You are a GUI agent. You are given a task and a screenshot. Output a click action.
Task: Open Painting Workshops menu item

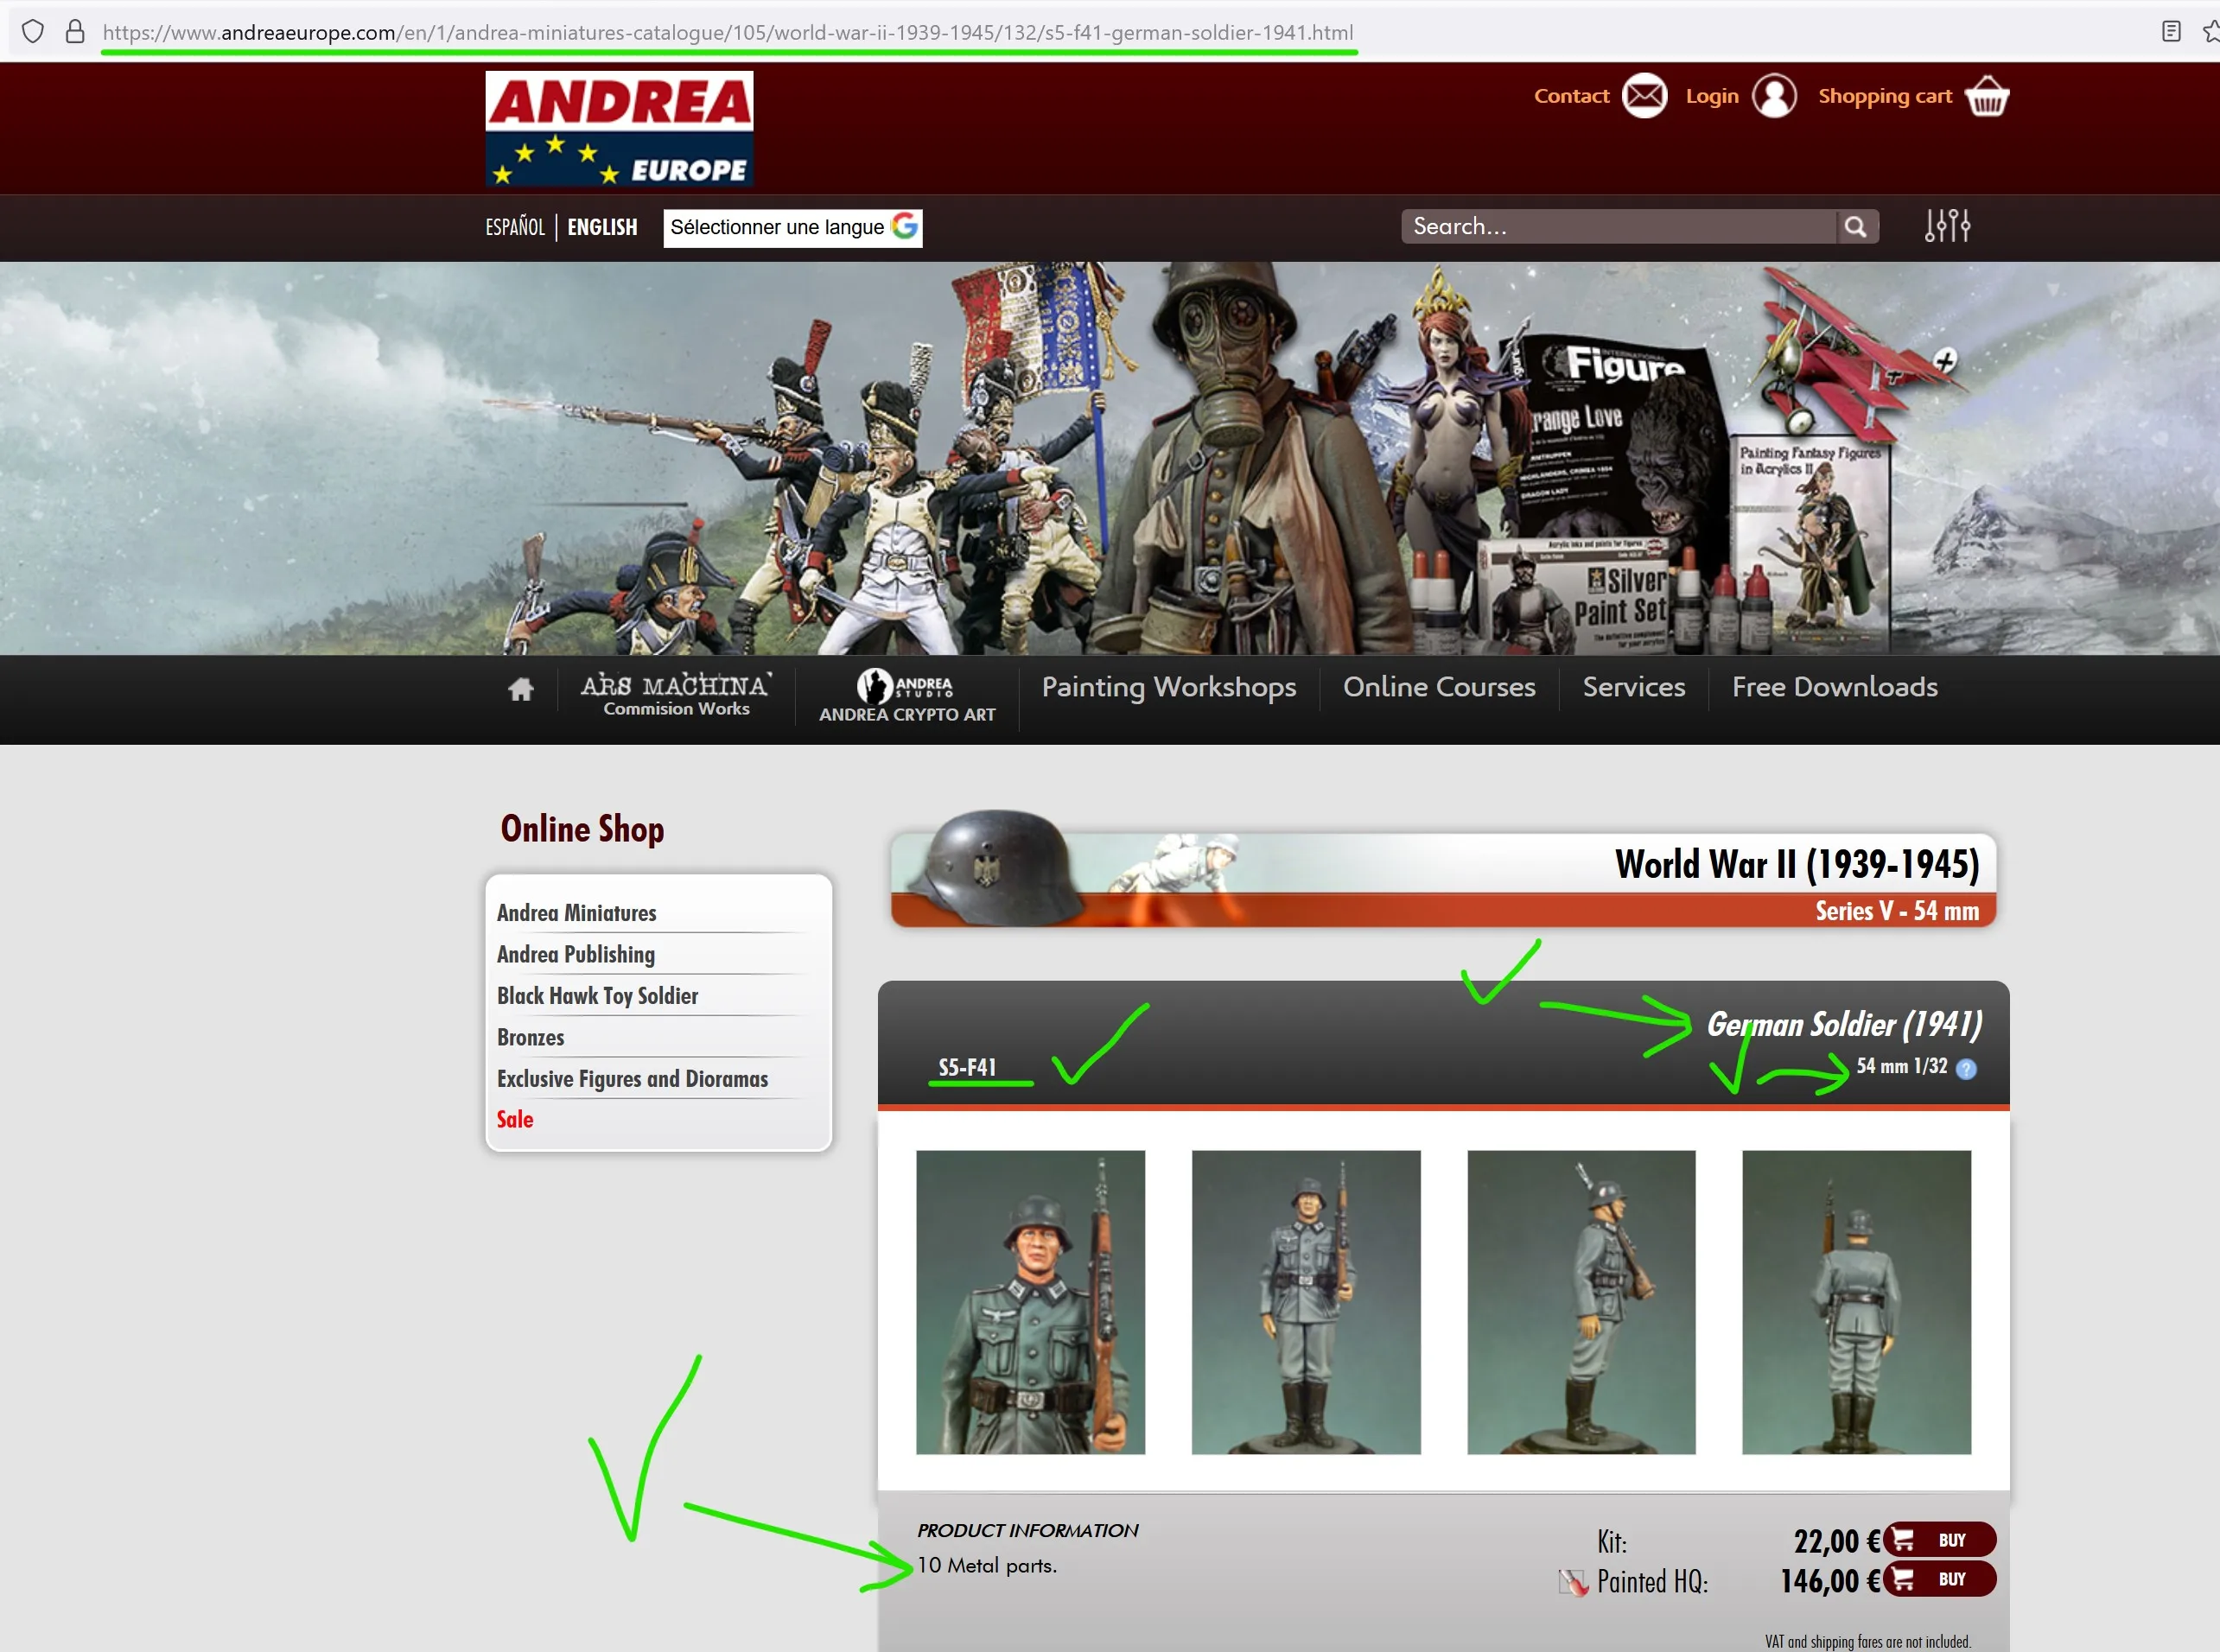tap(1168, 687)
